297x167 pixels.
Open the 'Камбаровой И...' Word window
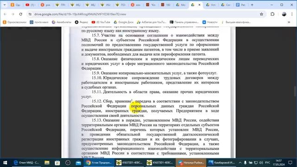(x=221, y=163)
